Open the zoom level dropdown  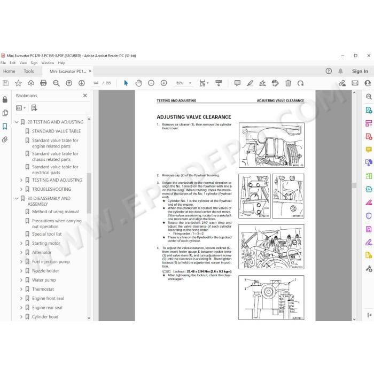[x=190, y=83]
